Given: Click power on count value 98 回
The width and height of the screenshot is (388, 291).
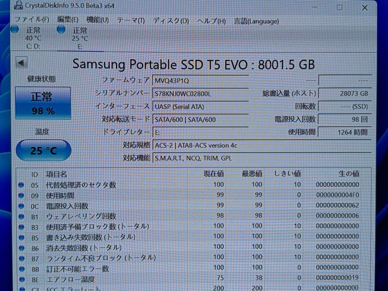Looking at the screenshot, I should click(x=345, y=119).
